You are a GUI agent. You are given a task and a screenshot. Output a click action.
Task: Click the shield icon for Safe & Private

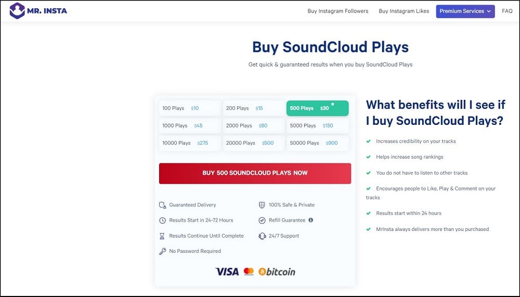[262, 205]
